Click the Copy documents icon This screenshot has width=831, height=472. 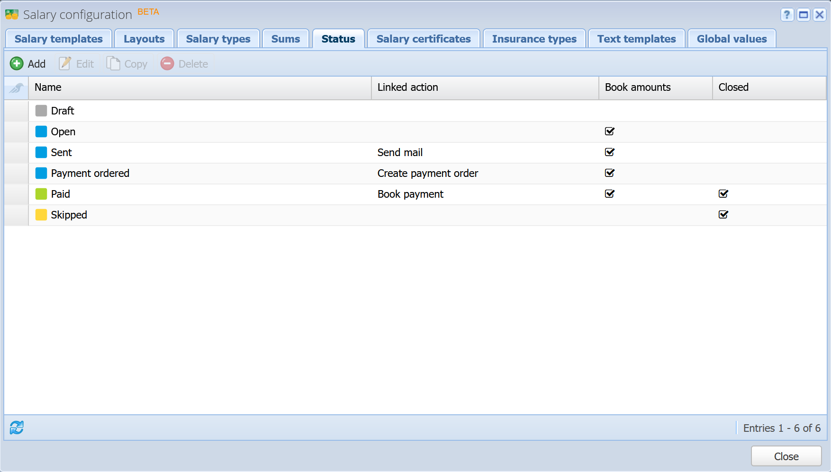113,63
